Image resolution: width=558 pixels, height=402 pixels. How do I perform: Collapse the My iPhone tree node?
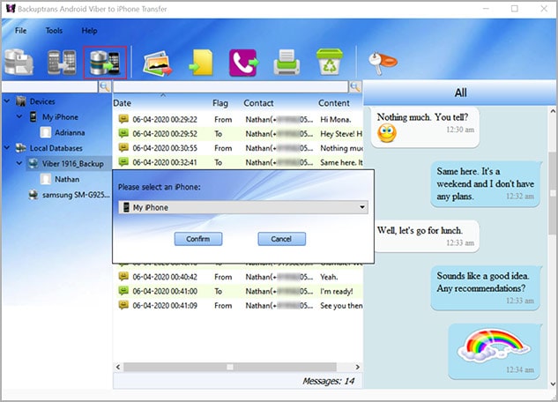click(19, 116)
